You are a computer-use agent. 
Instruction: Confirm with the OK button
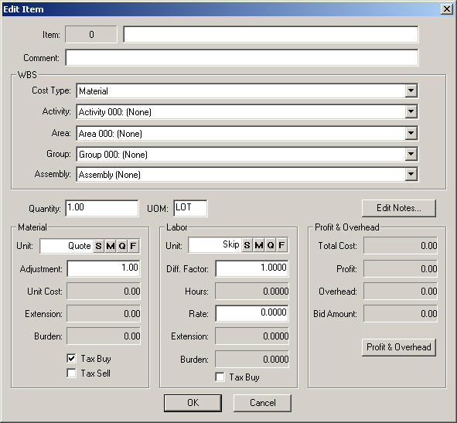click(193, 403)
